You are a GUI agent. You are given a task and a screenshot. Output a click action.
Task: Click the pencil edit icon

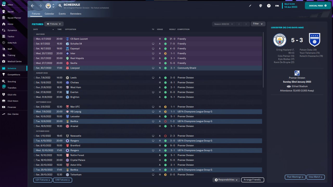click(x=250, y=6)
